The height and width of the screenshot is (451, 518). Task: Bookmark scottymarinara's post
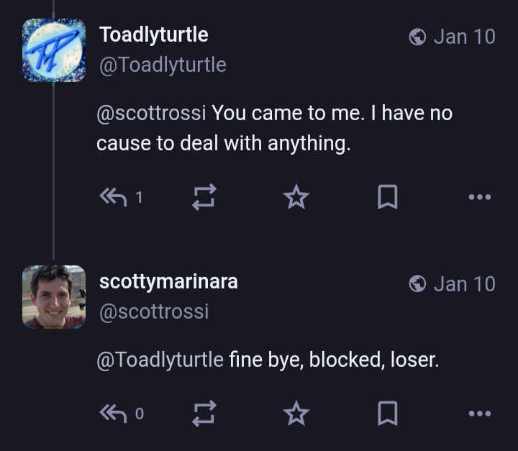point(388,413)
